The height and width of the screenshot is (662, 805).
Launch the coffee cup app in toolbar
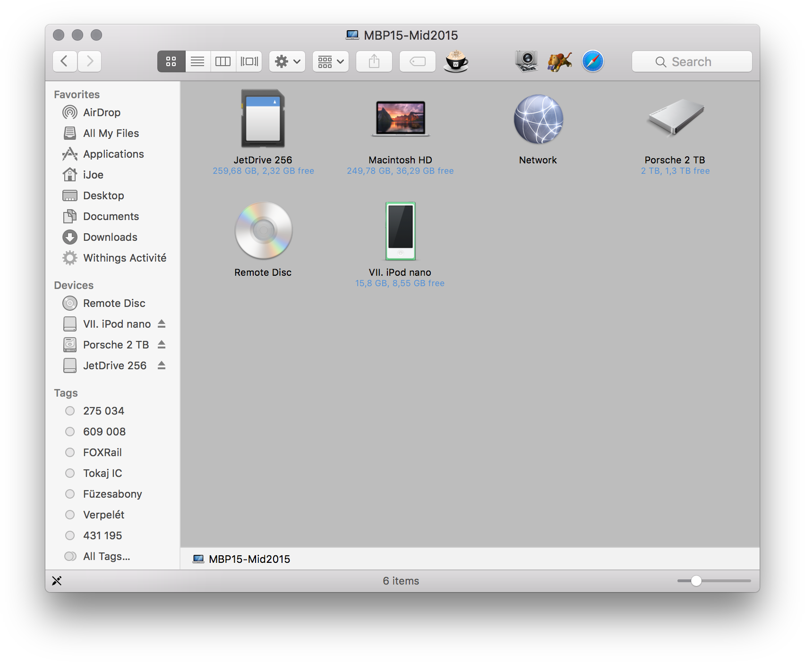pyautogui.click(x=456, y=61)
